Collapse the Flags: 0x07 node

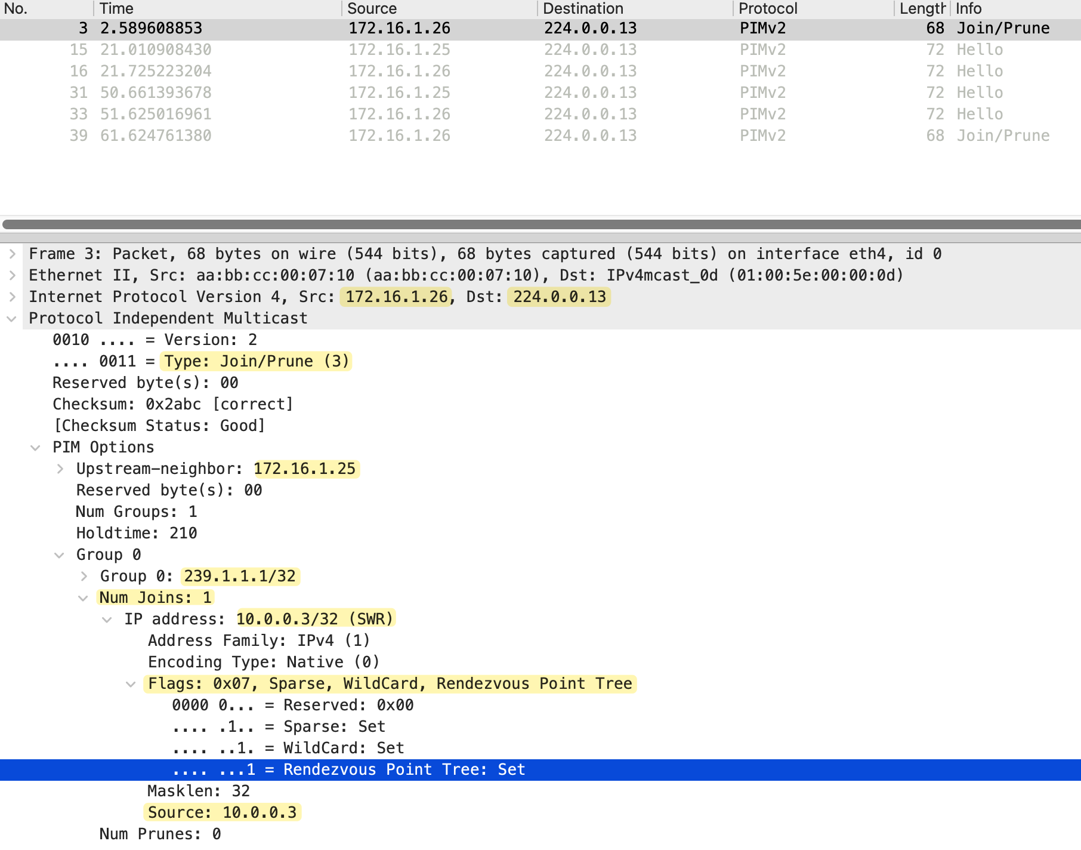coord(131,684)
